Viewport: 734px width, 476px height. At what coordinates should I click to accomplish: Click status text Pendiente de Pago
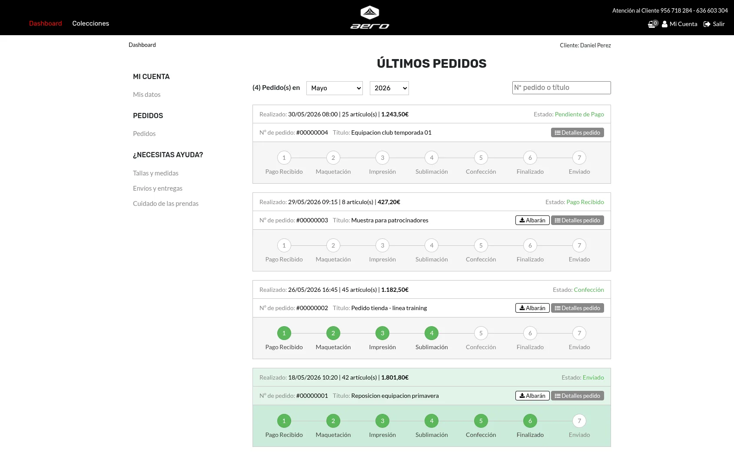pos(579,114)
